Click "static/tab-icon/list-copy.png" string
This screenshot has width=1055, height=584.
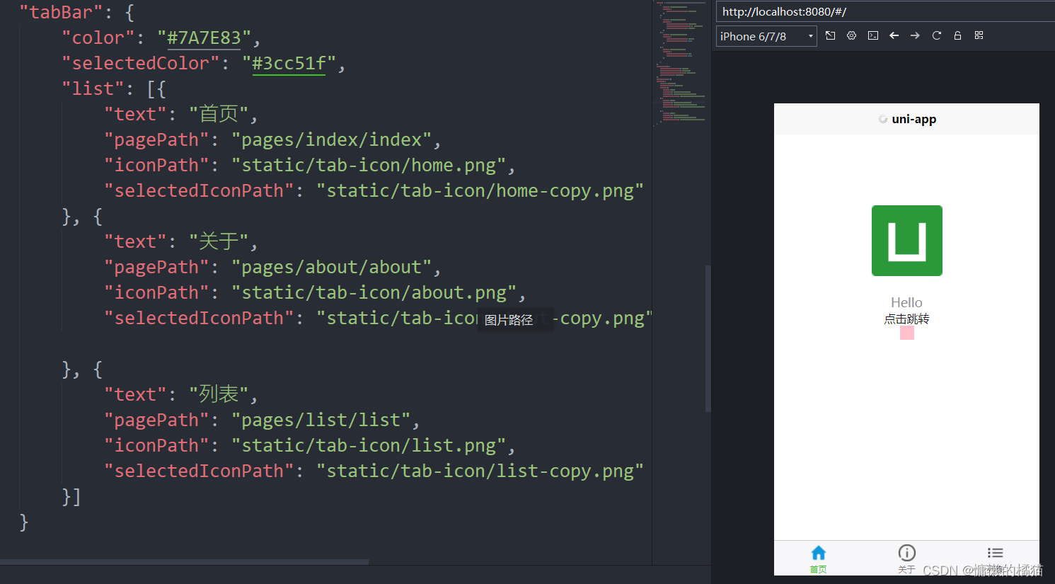tap(480, 471)
